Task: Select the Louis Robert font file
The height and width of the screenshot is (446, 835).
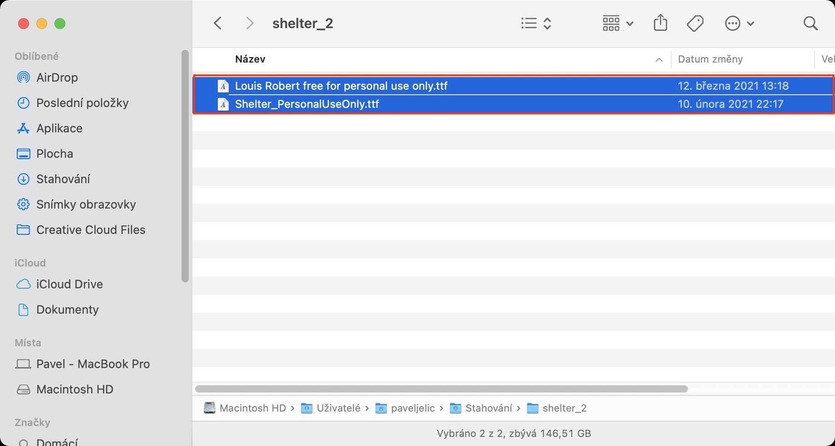Action: coord(341,86)
